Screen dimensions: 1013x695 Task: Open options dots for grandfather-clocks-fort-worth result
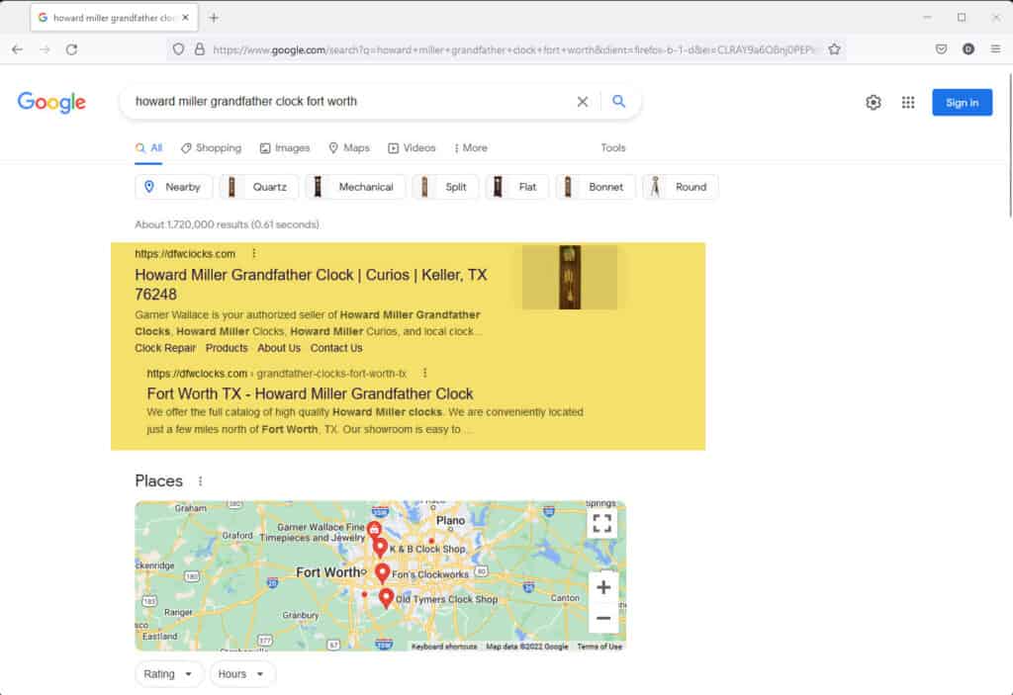point(424,373)
